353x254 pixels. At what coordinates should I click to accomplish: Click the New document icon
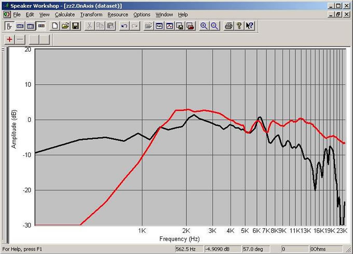[x=55, y=25]
